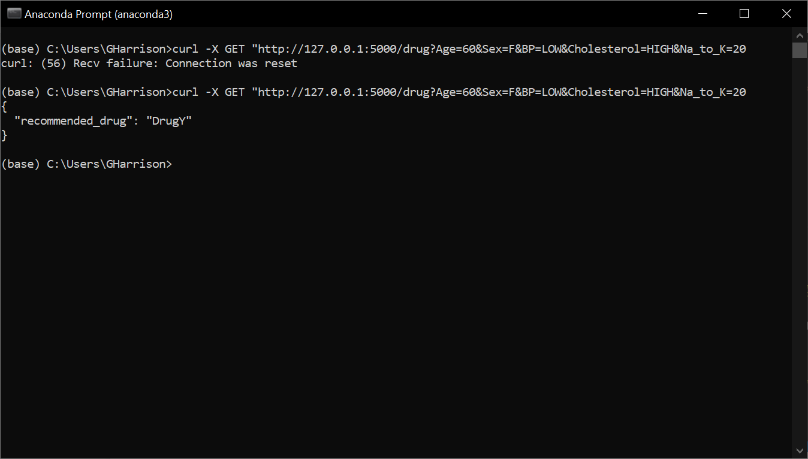808x459 pixels.
Task: Close the Anaconda Prompt window
Action: pyautogui.click(x=786, y=14)
